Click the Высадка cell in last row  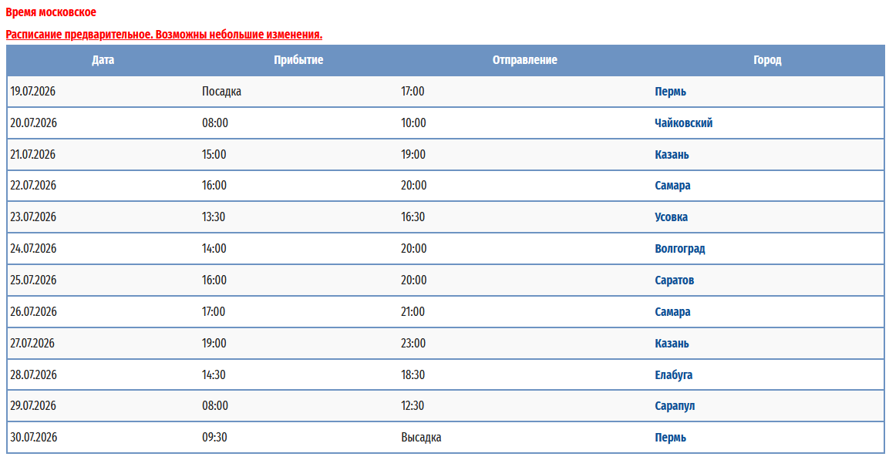pyautogui.click(x=421, y=438)
